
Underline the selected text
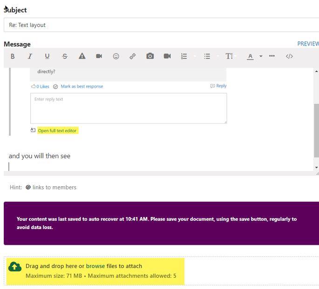47,56
